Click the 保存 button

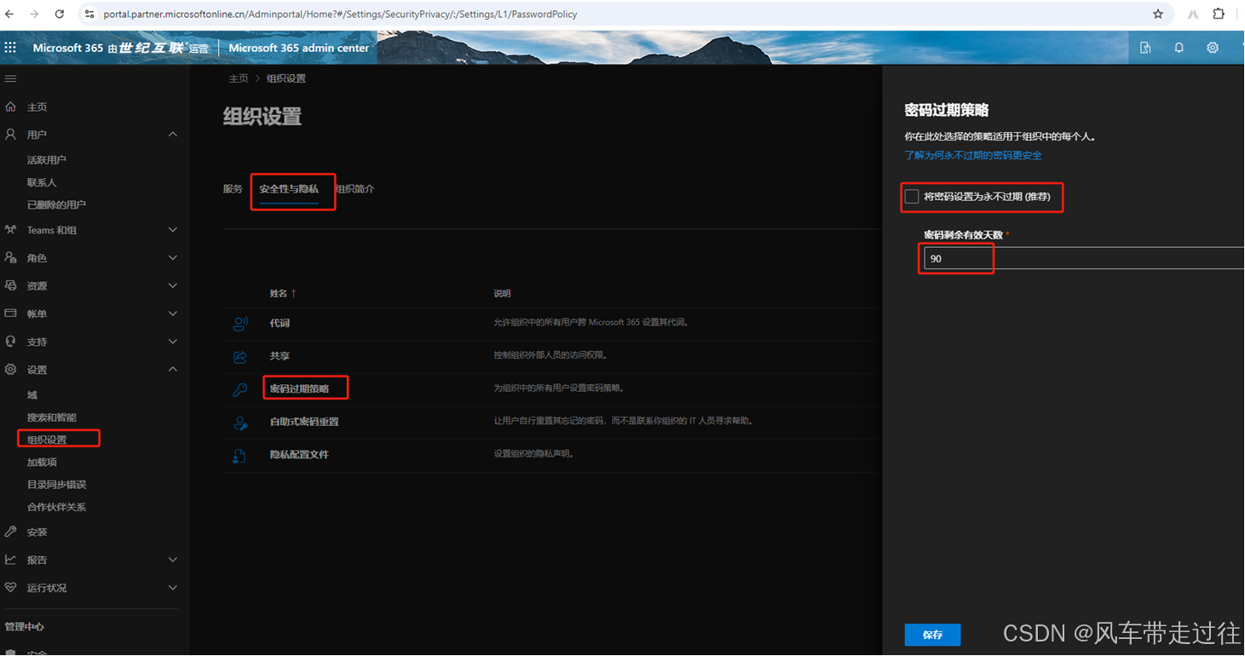pyautogui.click(x=932, y=635)
